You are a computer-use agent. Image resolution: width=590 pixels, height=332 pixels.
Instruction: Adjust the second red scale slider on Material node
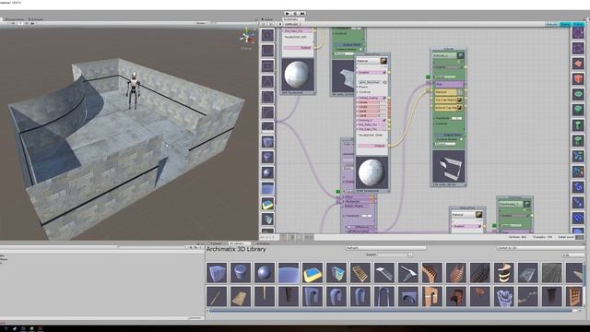pyautogui.click(x=372, y=107)
